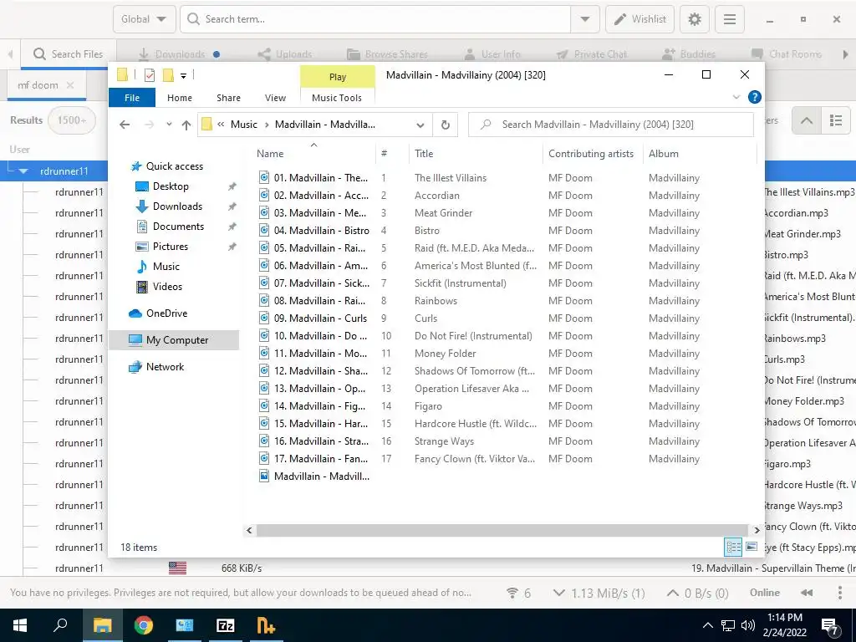Image resolution: width=856 pixels, height=642 pixels.
Task: Select the Madvillain cover image file
Action: pos(321,476)
